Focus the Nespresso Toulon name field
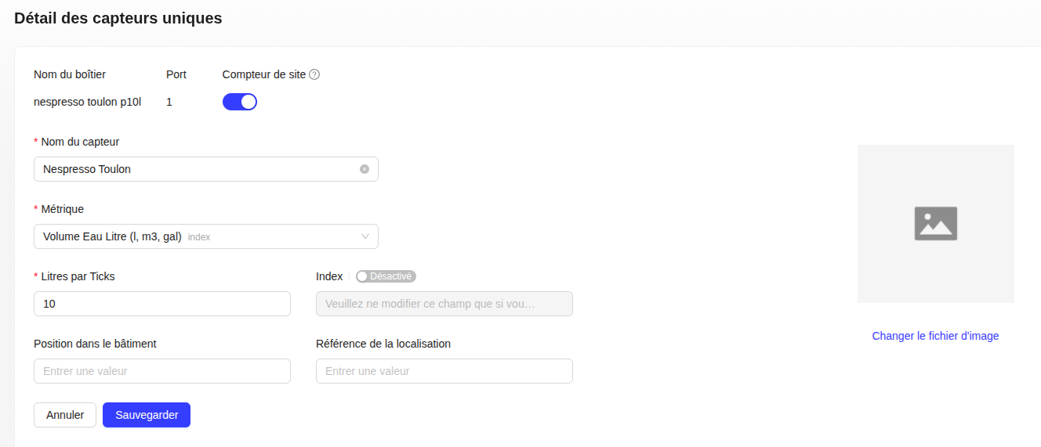 pos(196,169)
